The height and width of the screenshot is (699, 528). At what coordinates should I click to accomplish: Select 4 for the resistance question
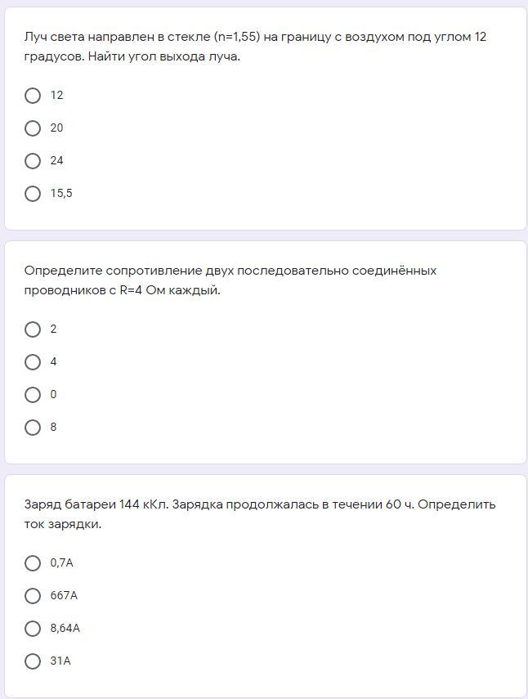[x=33, y=362]
